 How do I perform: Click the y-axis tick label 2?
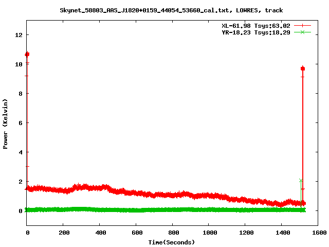pyautogui.click(x=21, y=182)
